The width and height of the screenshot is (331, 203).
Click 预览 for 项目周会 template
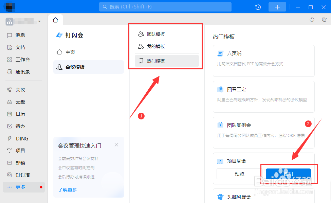[x=239, y=174]
